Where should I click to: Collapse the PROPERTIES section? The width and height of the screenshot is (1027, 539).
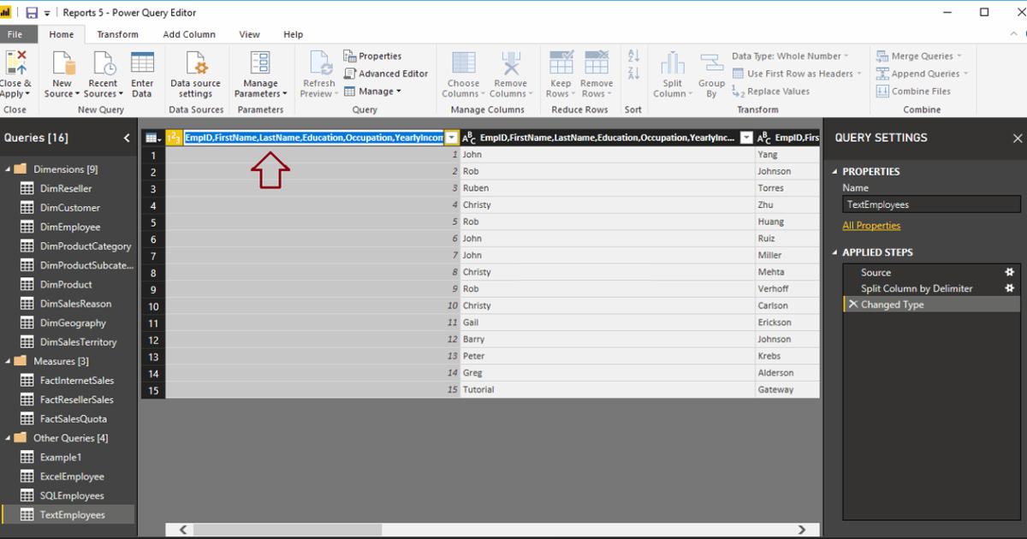(836, 172)
